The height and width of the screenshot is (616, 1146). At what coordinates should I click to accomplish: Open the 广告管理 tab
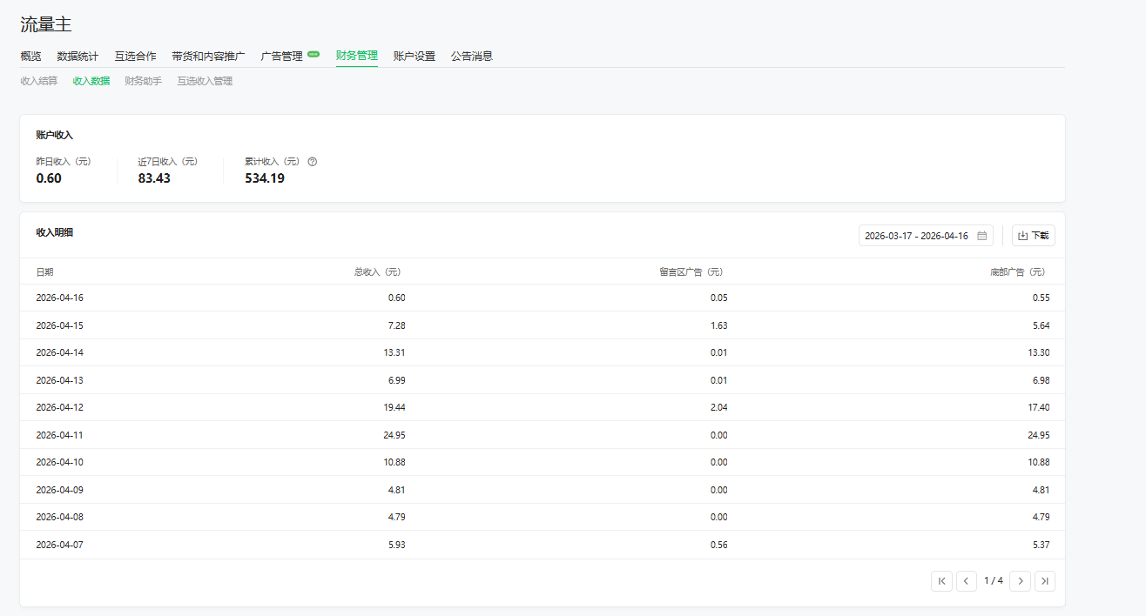click(282, 56)
